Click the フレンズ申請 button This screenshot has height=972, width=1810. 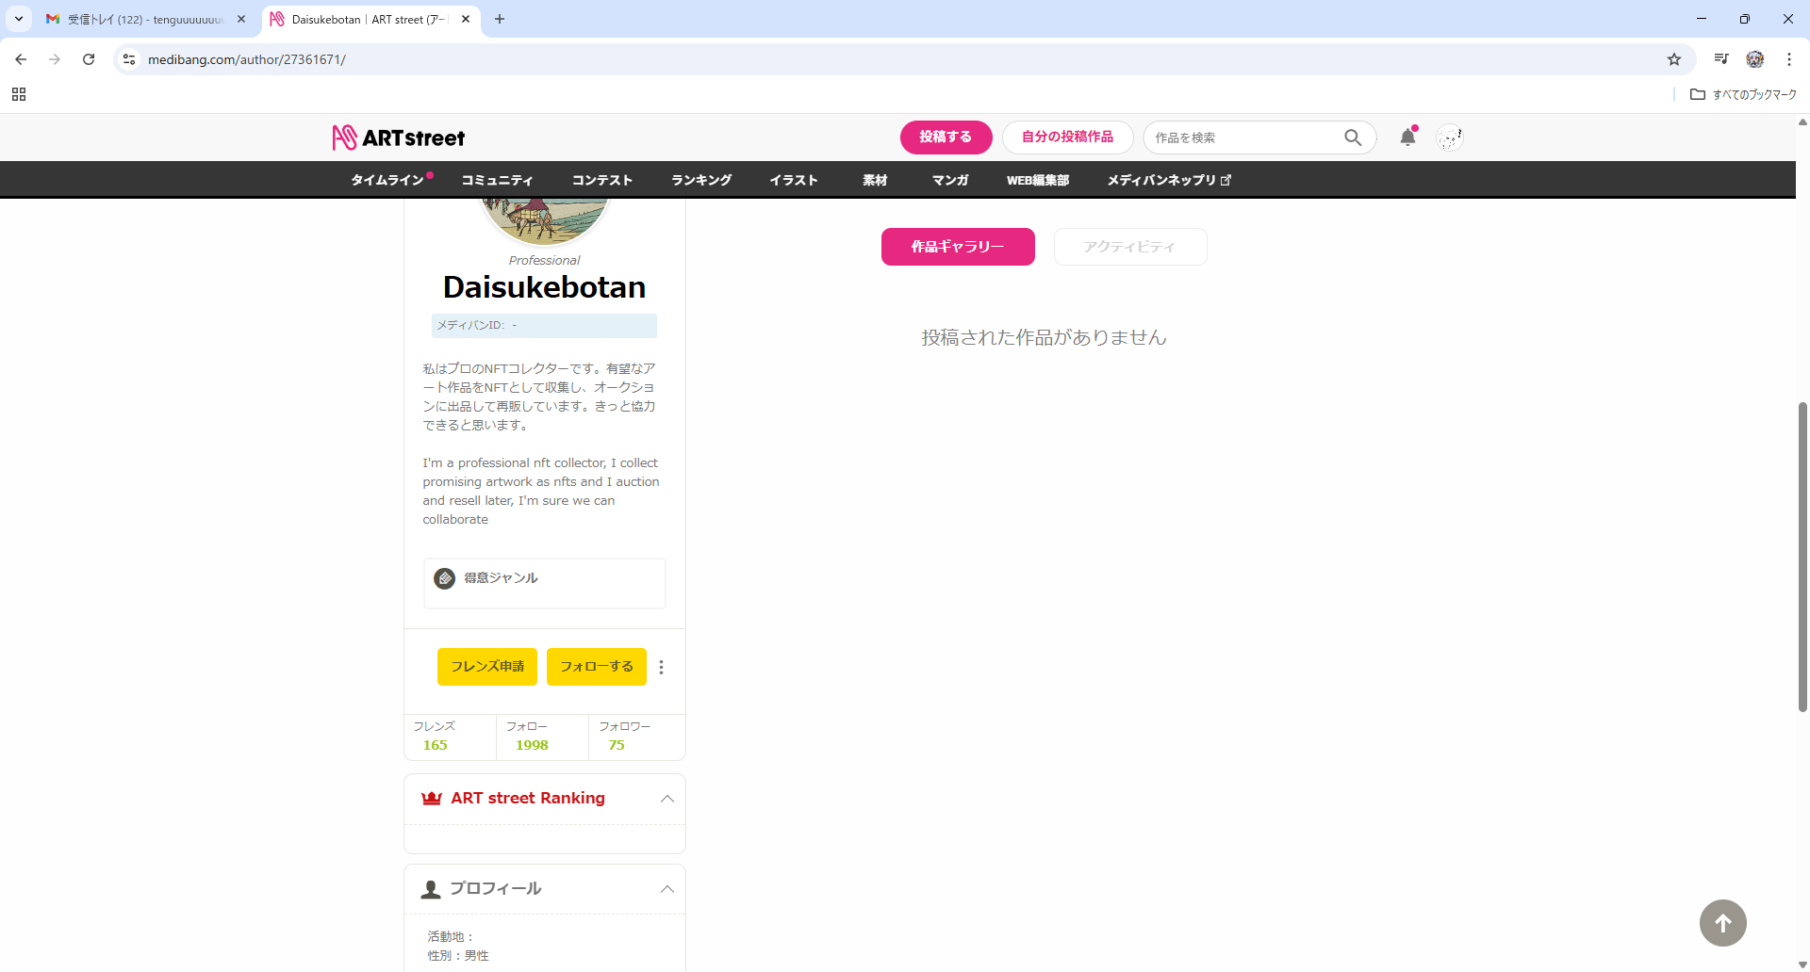pyautogui.click(x=487, y=667)
